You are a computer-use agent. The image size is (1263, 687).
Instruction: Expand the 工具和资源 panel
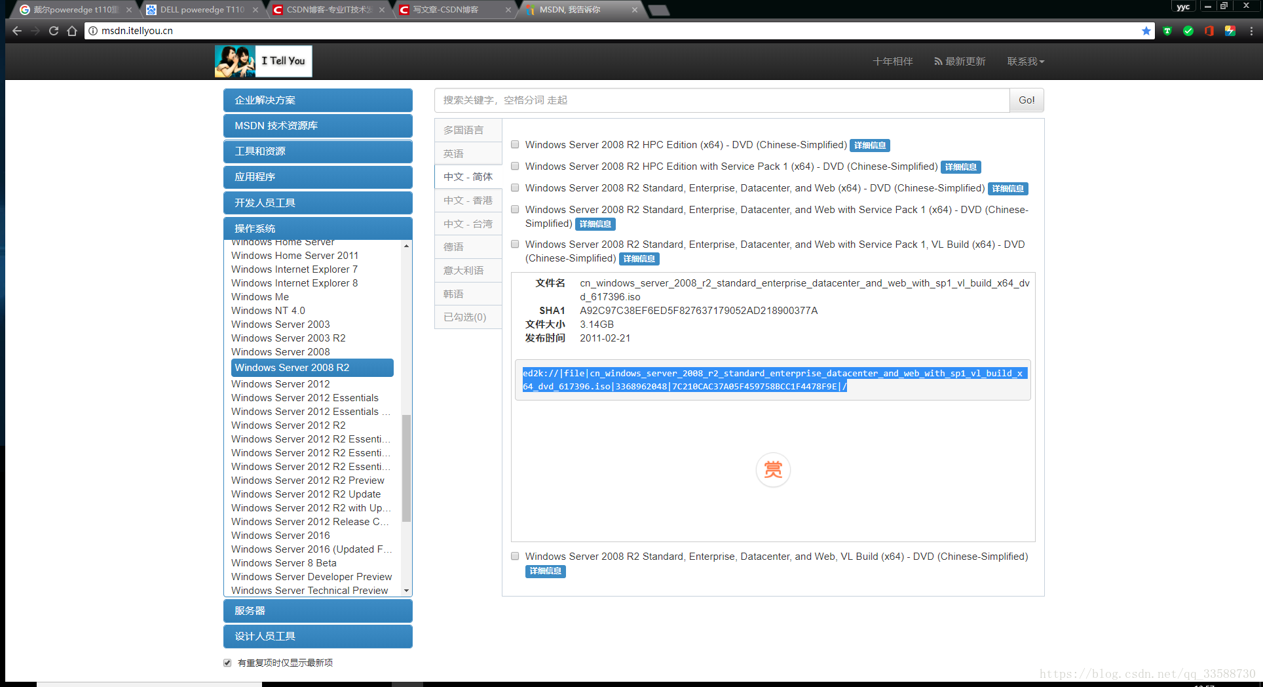tap(318, 151)
